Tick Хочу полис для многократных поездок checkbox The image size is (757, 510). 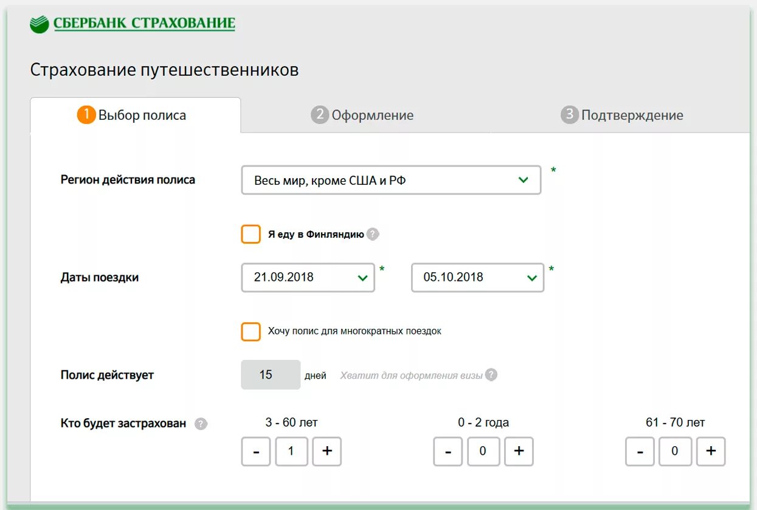coord(251,332)
